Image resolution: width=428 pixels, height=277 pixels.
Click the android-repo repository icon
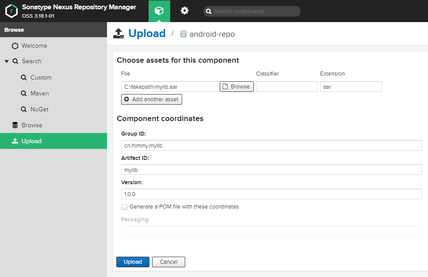pos(183,34)
